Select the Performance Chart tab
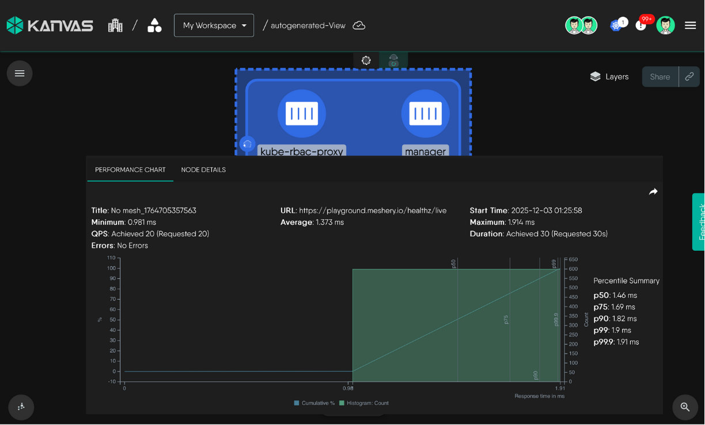 130,170
